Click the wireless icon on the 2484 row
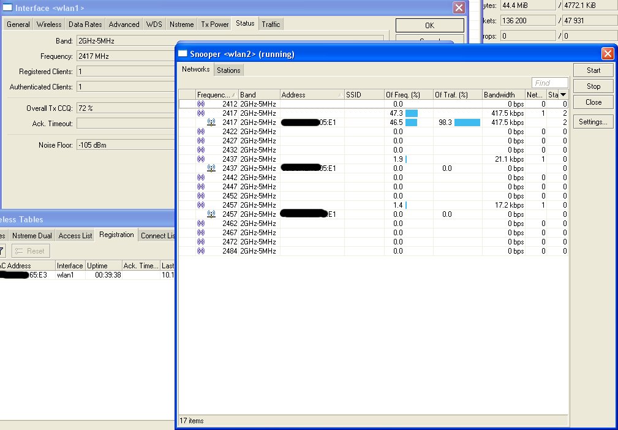Viewport: 618px width, 430px height. point(202,251)
